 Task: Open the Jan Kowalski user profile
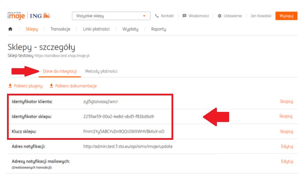tap(260, 16)
